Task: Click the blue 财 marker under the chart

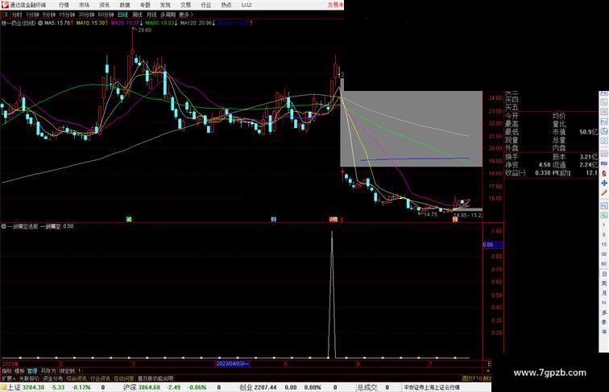Action: [273, 219]
